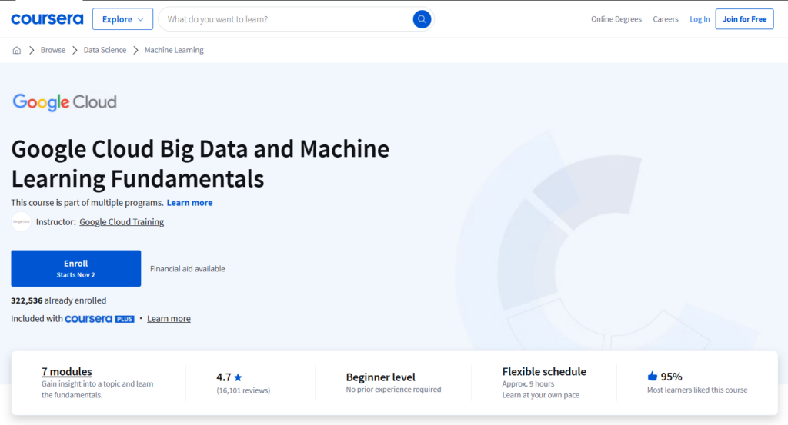Click Log In
The height and width of the screenshot is (425, 788).
click(x=700, y=19)
